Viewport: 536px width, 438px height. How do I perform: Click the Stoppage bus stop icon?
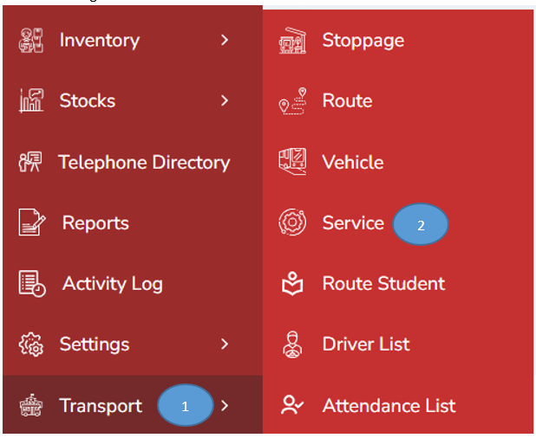coord(292,41)
